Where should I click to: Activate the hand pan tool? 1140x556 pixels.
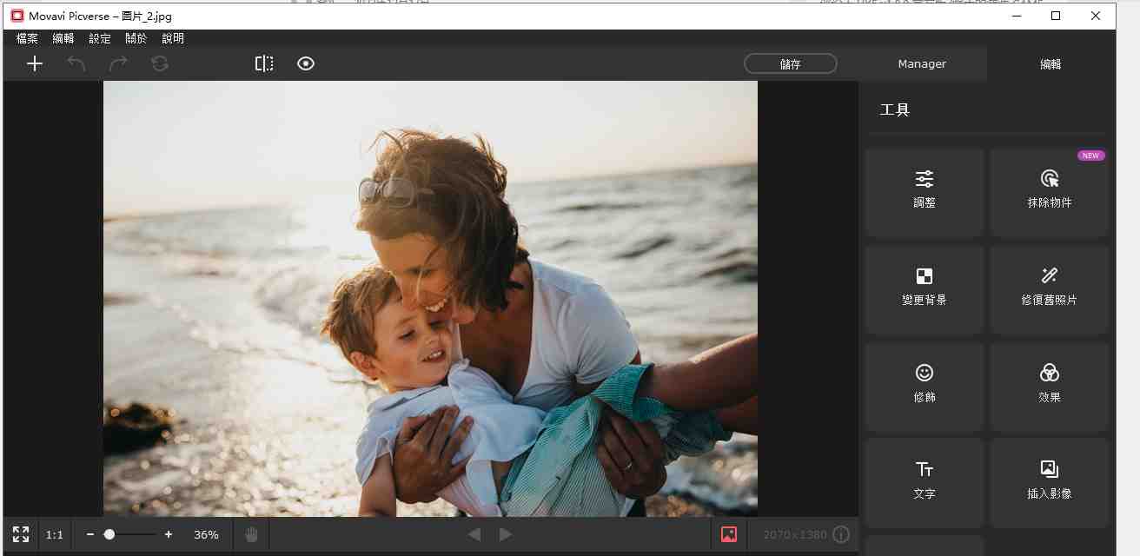tap(251, 534)
